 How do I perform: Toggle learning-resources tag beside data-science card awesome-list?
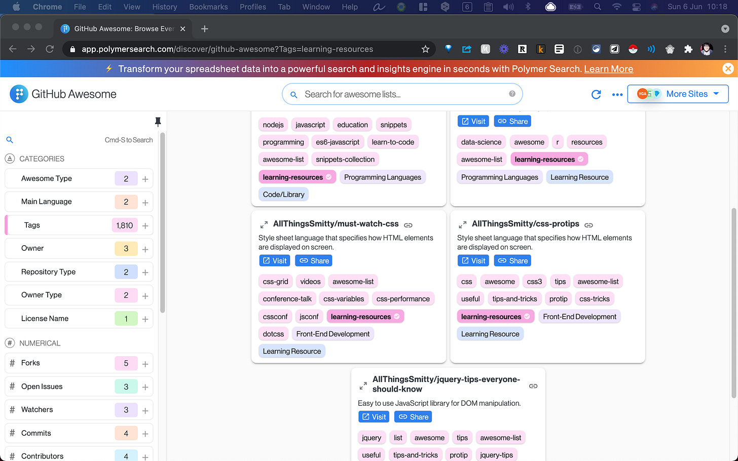coord(549,160)
